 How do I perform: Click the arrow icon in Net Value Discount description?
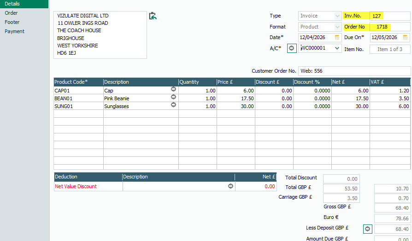[x=230, y=186]
